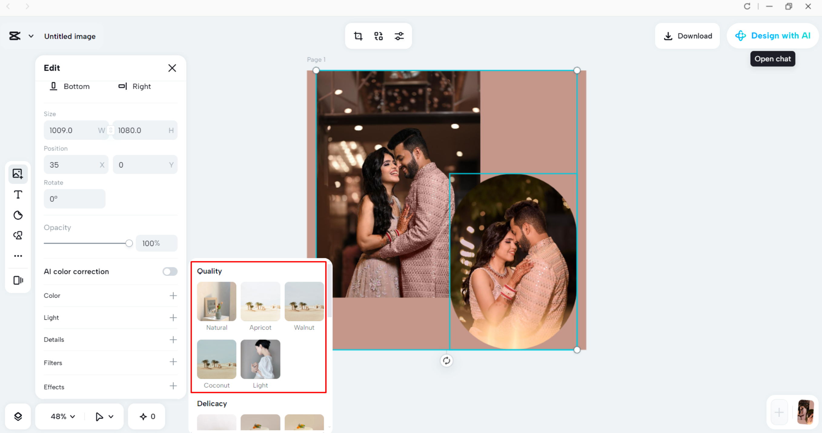Expand the Filters section

coord(173,362)
